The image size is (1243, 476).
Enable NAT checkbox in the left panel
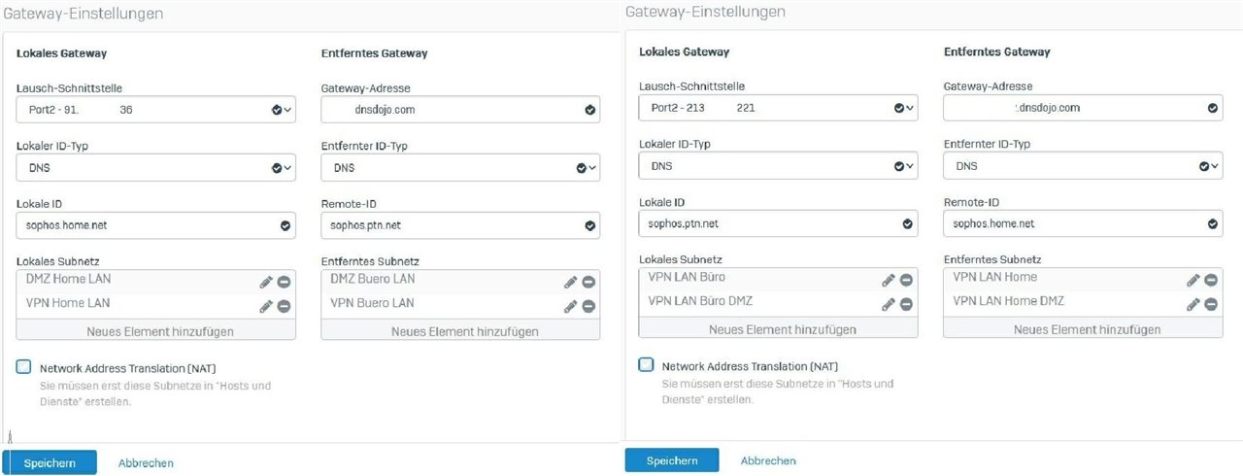coord(23,367)
